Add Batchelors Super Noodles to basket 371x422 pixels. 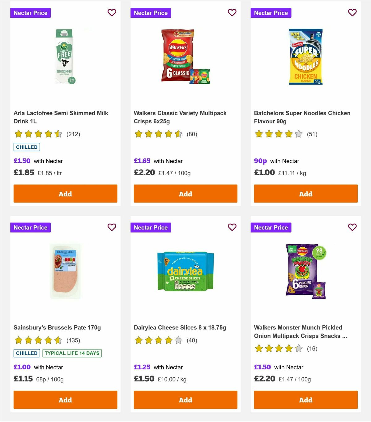click(x=305, y=194)
